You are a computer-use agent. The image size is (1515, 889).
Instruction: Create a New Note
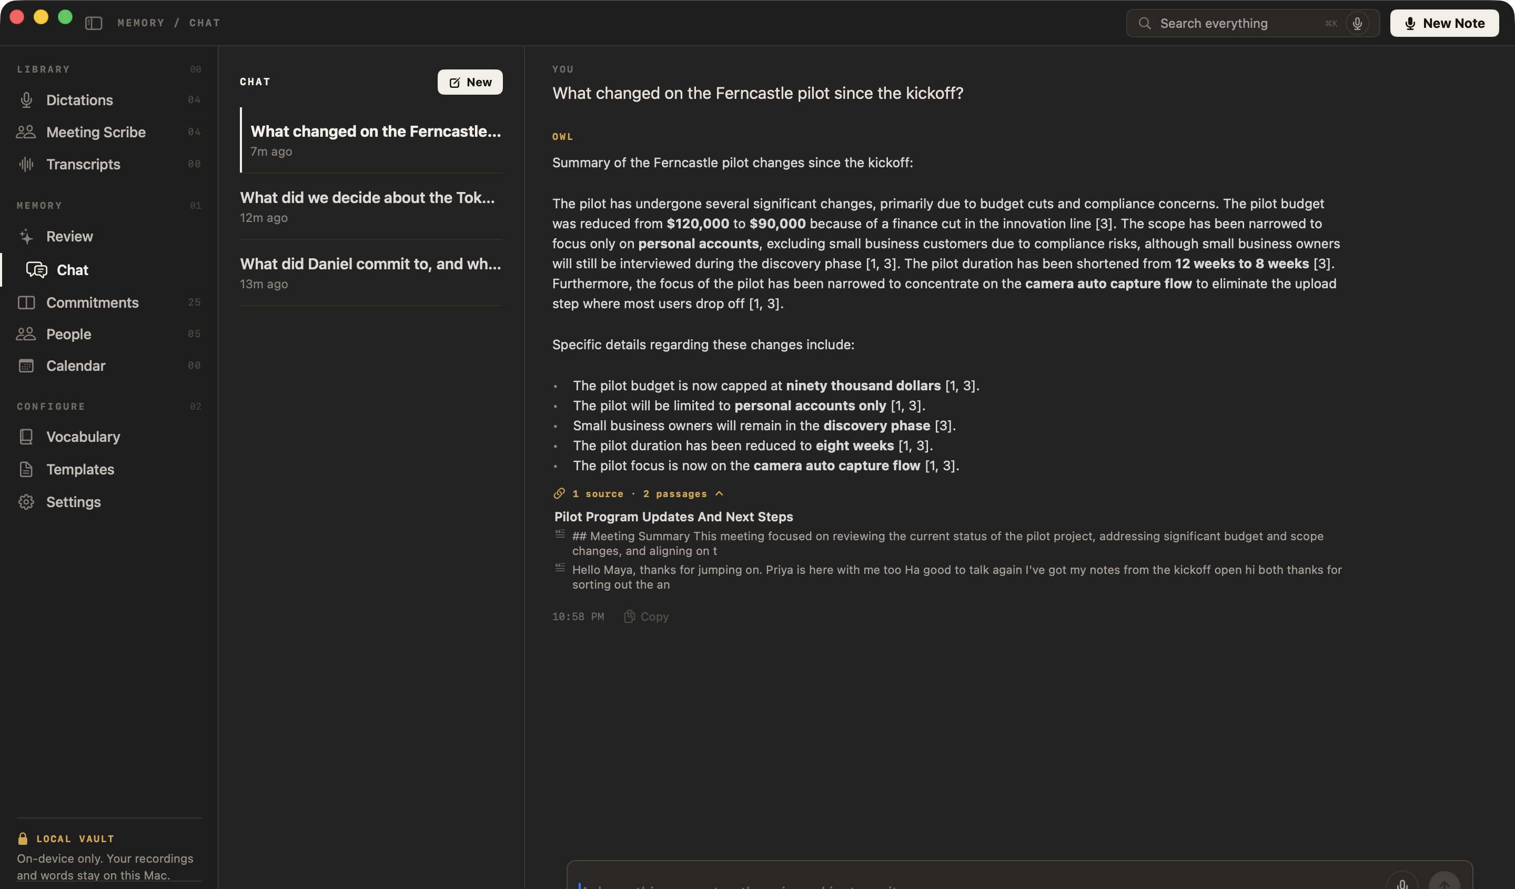tap(1443, 24)
